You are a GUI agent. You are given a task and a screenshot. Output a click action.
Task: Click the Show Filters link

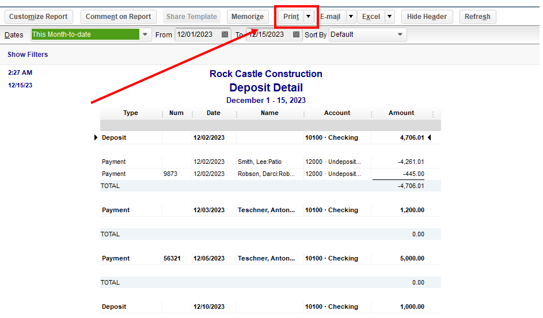click(x=28, y=55)
